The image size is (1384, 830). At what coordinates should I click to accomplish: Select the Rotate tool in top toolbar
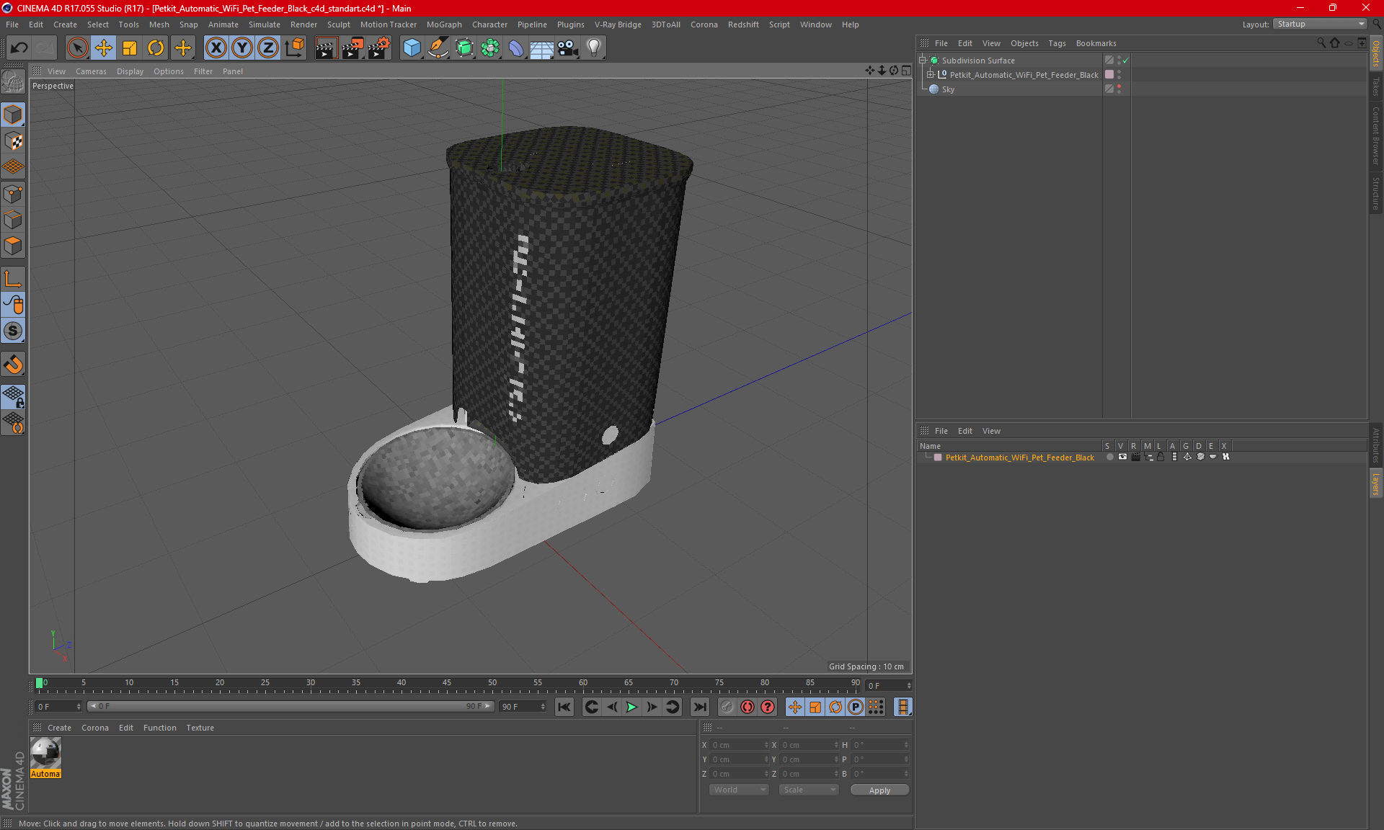156,48
